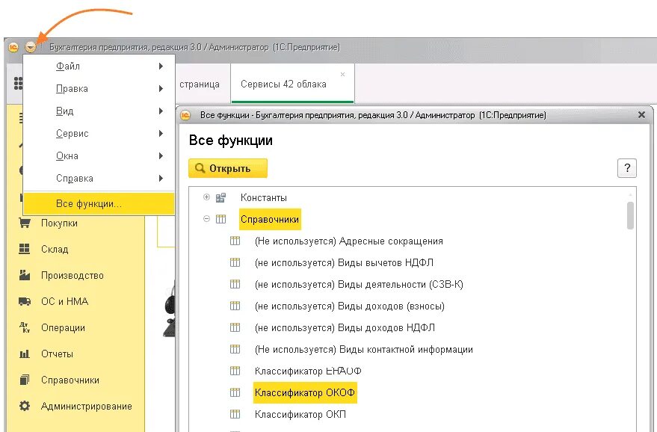Select (не используется) Виды деятельности (СЗВ-К)
The height and width of the screenshot is (432, 657).
tap(359, 284)
